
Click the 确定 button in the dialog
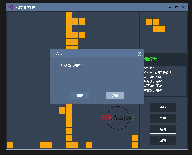point(80,96)
